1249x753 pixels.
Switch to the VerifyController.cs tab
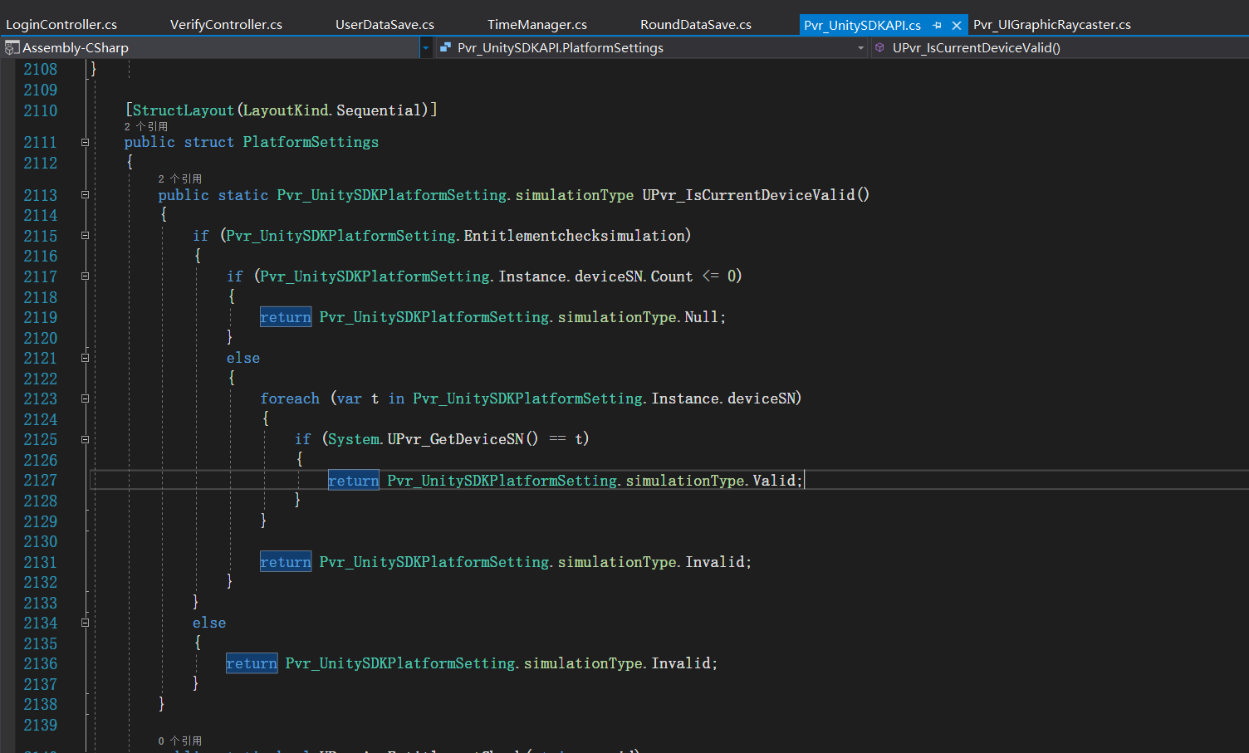pyautogui.click(x=226, y=25)
